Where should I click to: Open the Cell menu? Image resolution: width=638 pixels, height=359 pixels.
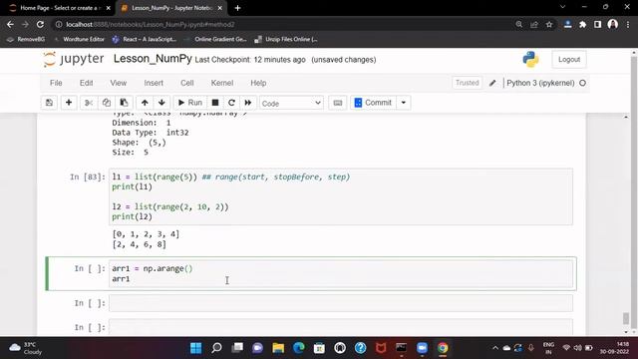187,83
